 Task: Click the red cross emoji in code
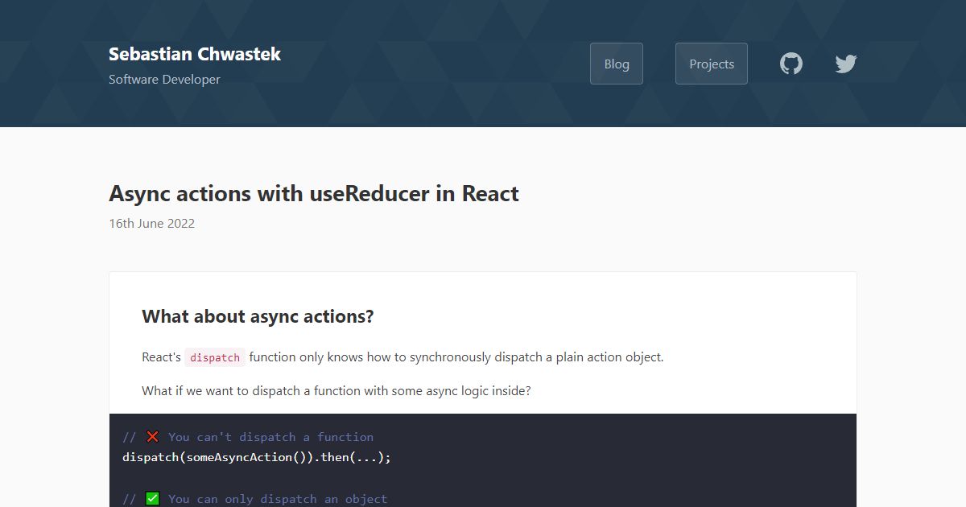pyautogui.click(x=153, y=437)
